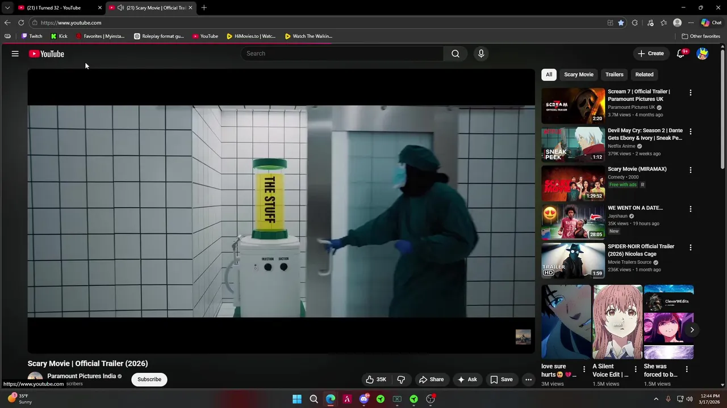Open the HiMovies.to bookmark
The image size is (727, 408).
coord(251,36)
